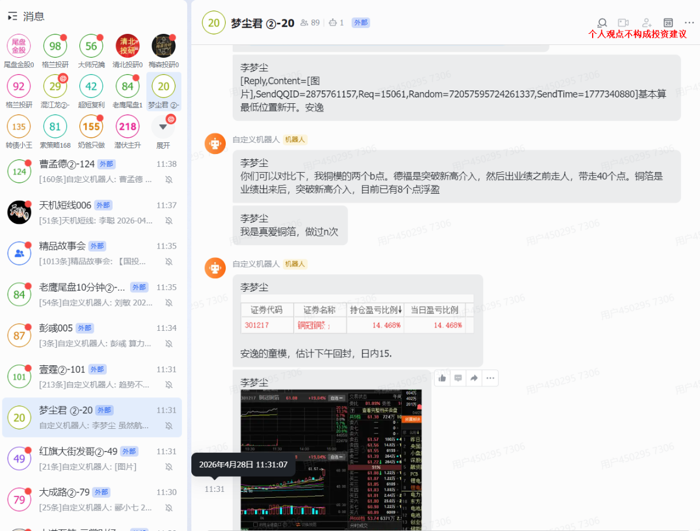Forward the message with share arrow icon

[x=474, y=378]
